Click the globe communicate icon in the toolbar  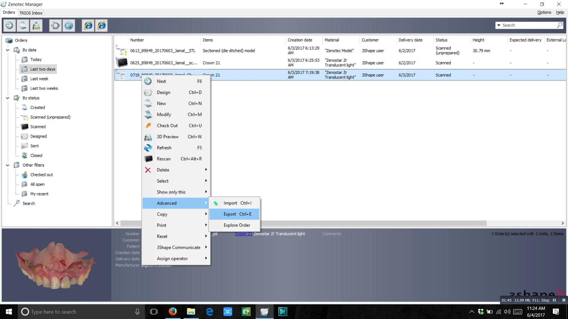pyautogui.click(x=69, y=25)
